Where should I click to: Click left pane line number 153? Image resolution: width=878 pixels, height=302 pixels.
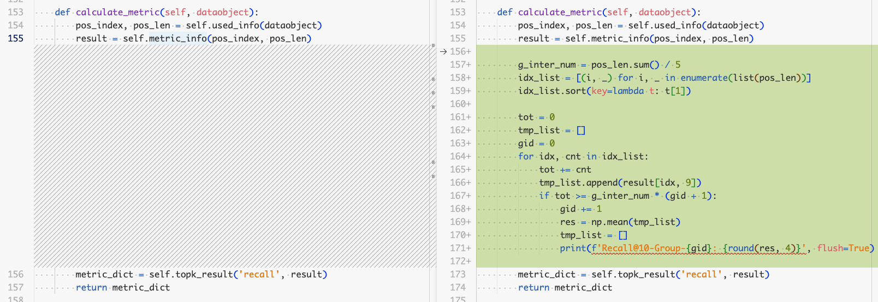(x=16, y=12)
